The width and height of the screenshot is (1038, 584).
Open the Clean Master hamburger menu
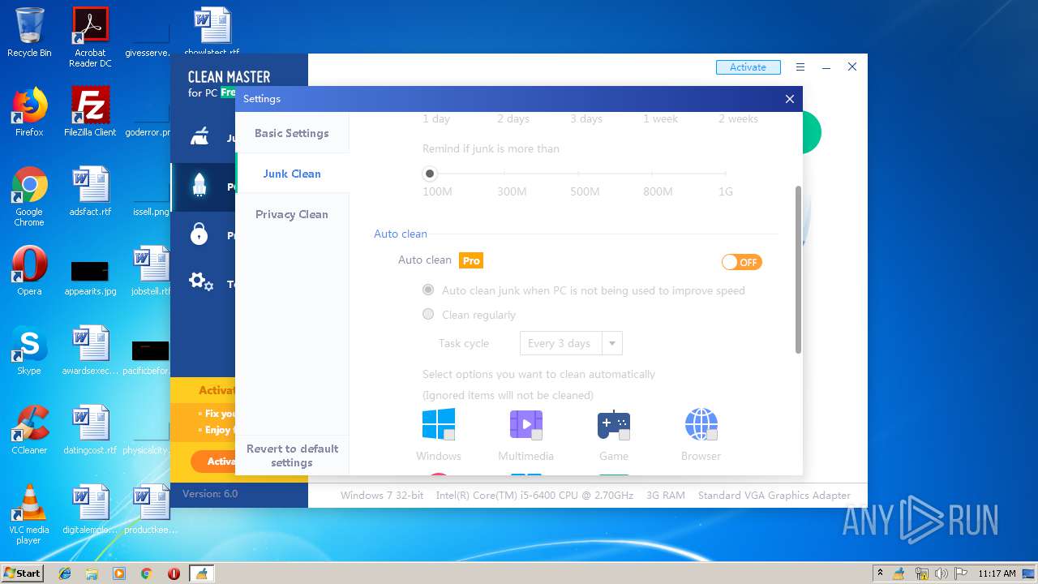coord(800,67)
